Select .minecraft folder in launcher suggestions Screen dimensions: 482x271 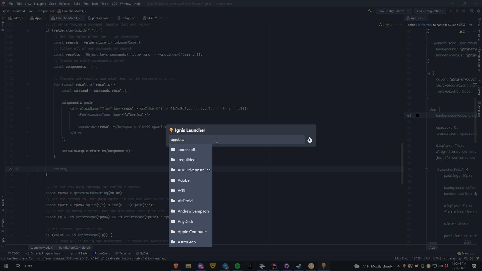pyautogui.click(x=191, y=150)
